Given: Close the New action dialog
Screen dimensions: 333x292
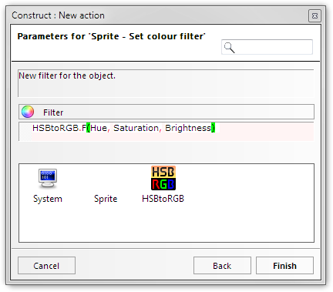Looking at the screenshot, I should (x=314, y=16).
